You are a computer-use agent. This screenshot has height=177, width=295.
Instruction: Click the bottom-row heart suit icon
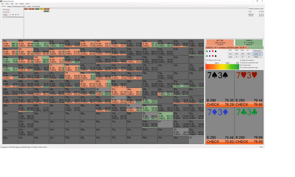pyautogui.click(x=212, y=56)
